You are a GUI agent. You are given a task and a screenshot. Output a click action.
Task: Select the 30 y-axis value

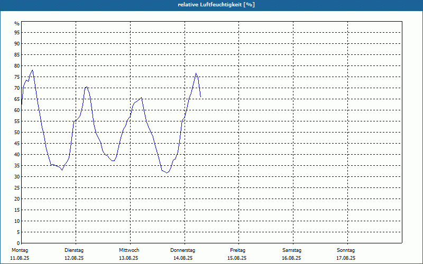coord(17,177)
